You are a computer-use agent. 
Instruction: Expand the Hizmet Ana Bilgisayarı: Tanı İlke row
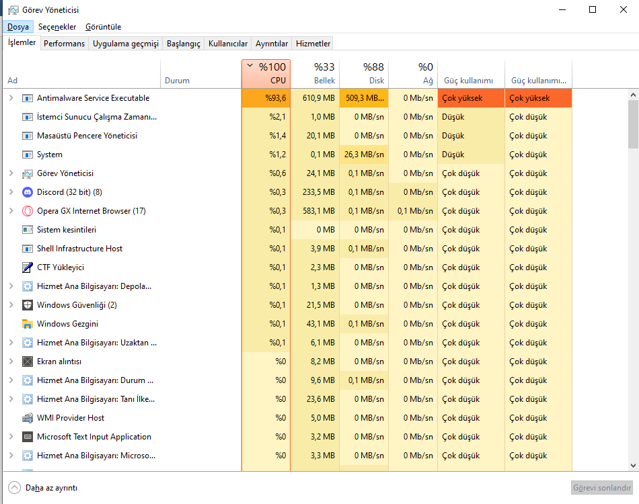coord(11,398)
